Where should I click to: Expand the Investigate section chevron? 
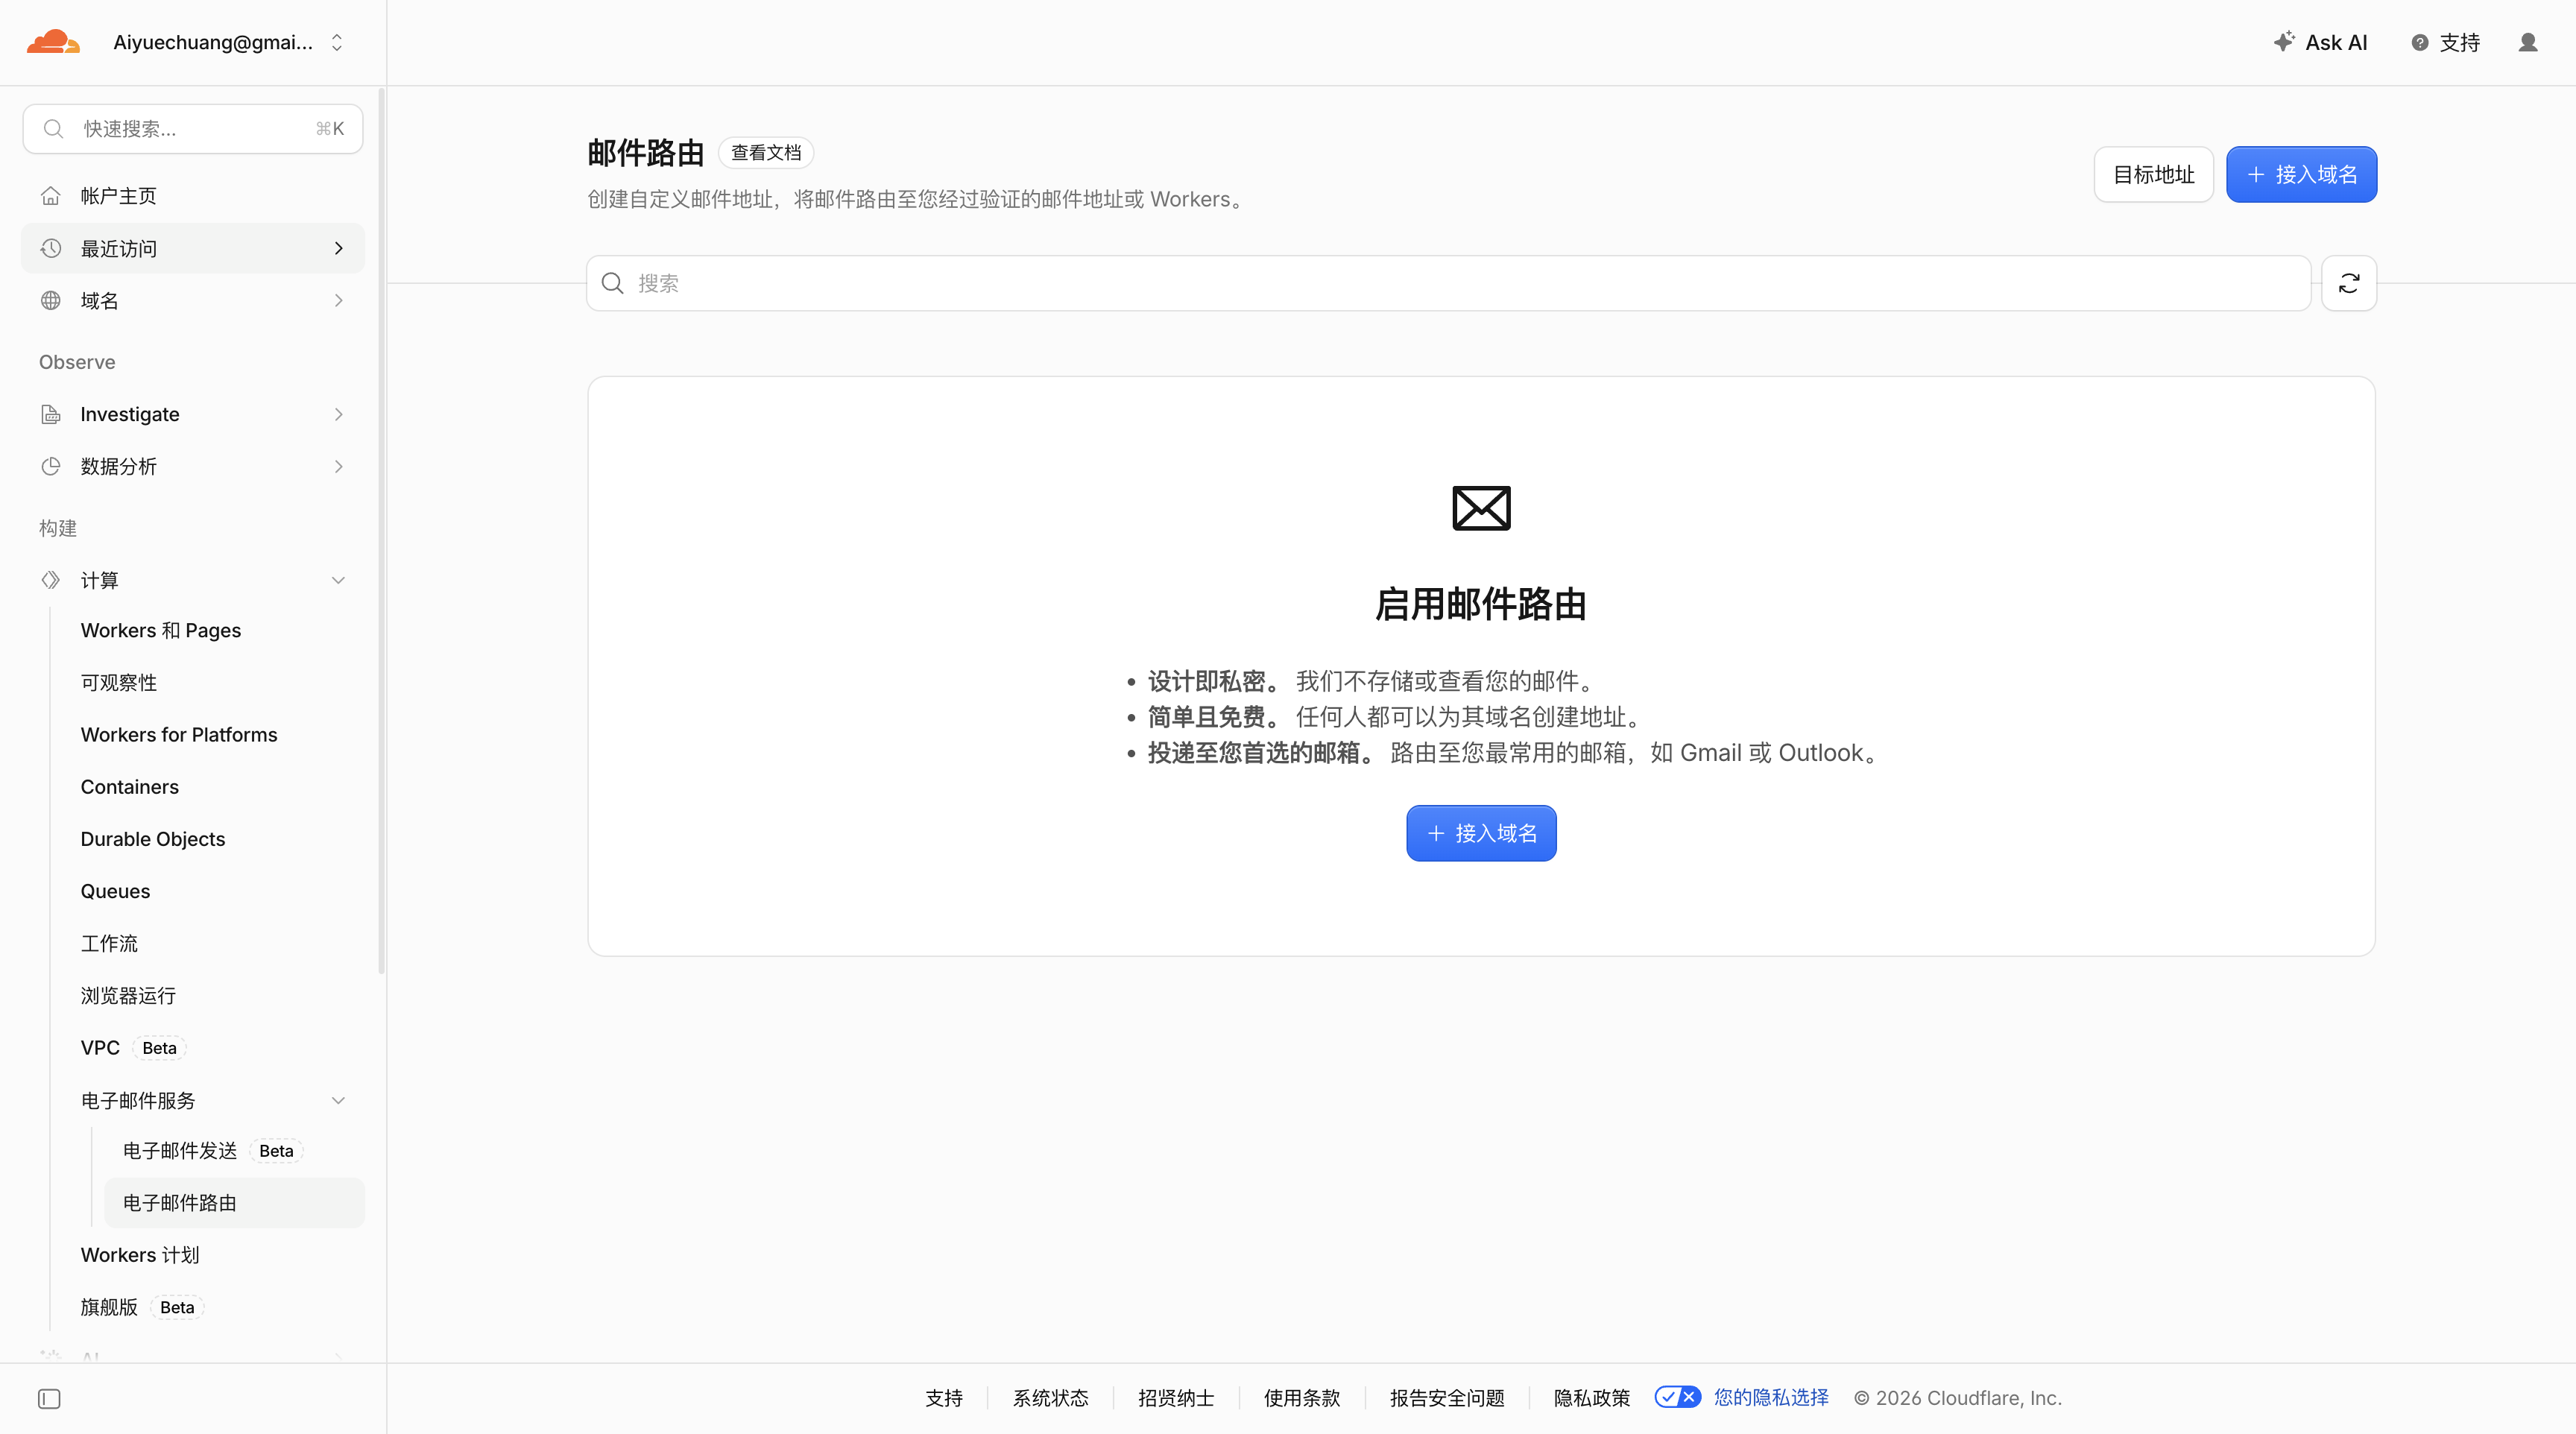(x=339, y=414)
